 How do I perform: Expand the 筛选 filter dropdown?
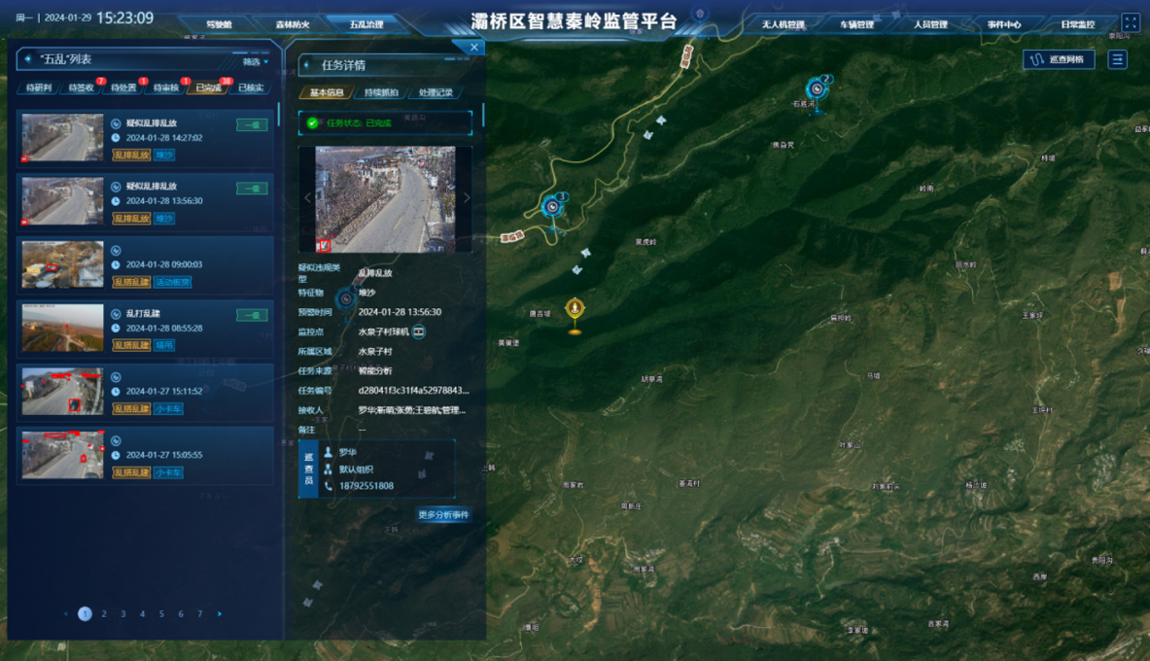point(255,61)
